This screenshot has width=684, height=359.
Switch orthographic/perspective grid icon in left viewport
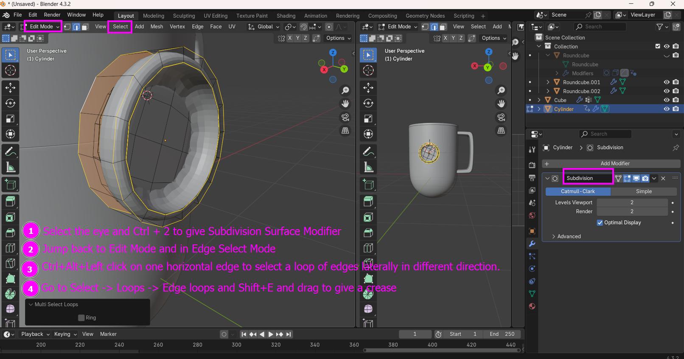point(345,131)
